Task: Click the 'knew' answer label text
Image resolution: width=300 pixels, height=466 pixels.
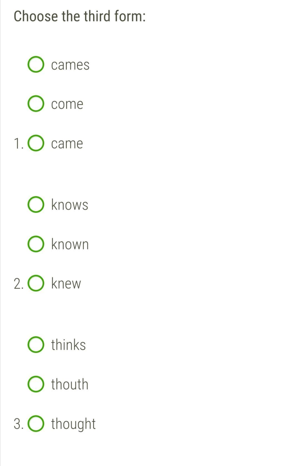Action: (x=66, y=284)
